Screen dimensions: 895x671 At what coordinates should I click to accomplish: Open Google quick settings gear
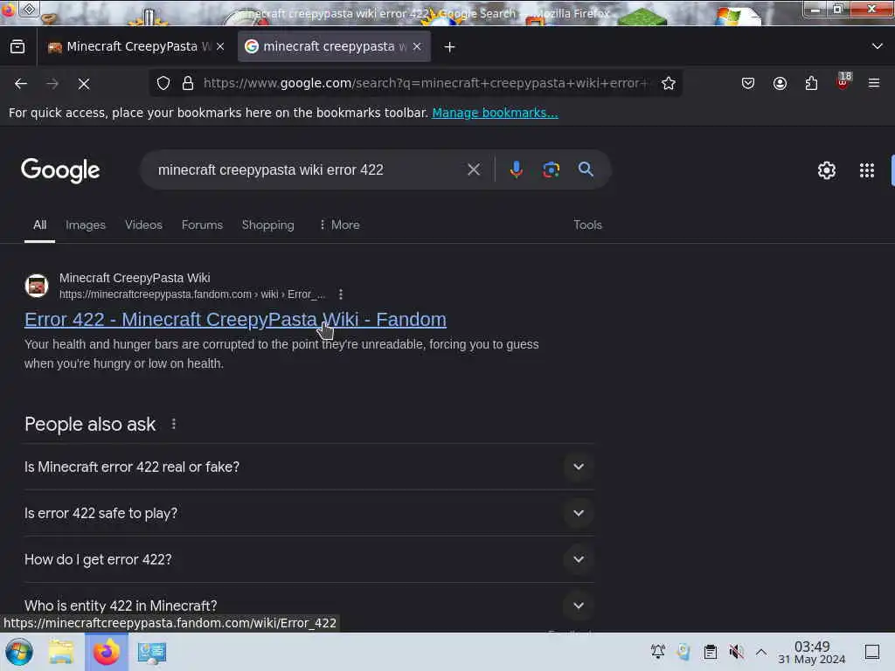coord(827,170)
